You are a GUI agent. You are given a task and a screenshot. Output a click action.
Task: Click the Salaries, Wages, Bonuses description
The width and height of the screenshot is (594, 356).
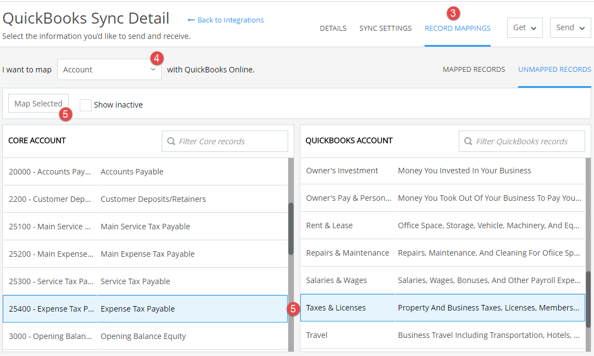[489, 280]
